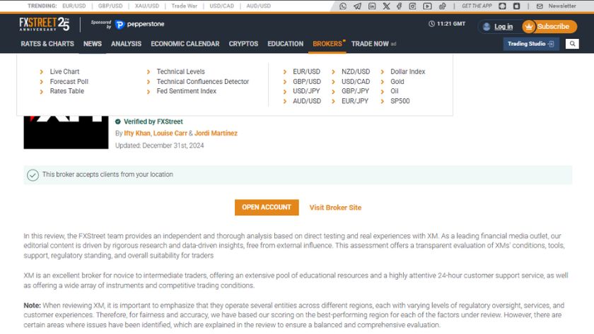Open Dollar Index in the dropdown

point(407,71)
